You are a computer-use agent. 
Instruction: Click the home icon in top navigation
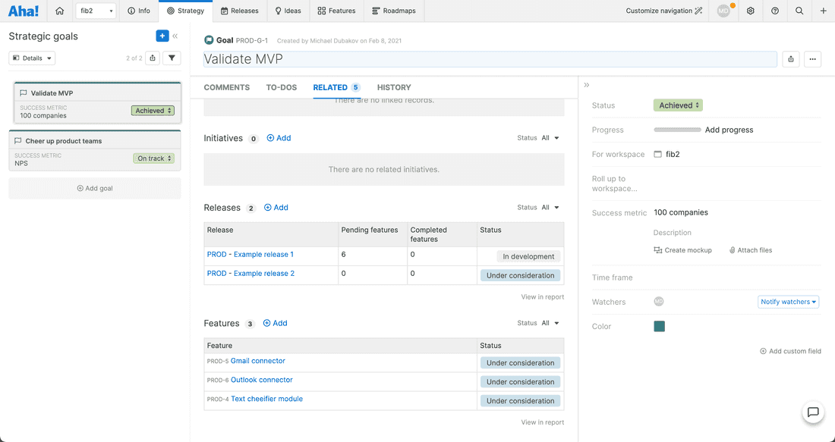coord(60,11)
